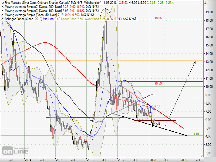Click the 7,32 trendline label

pos(157,107)
